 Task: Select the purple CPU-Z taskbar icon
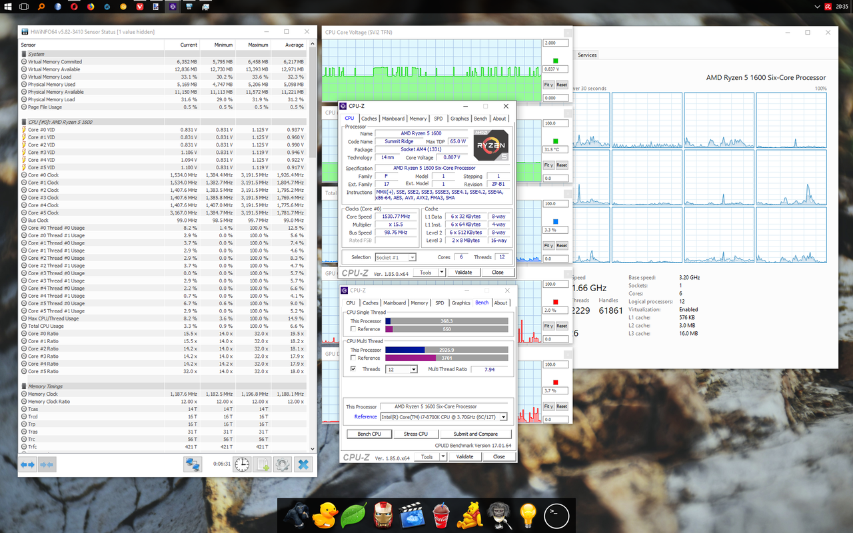(x=173, y=7)
